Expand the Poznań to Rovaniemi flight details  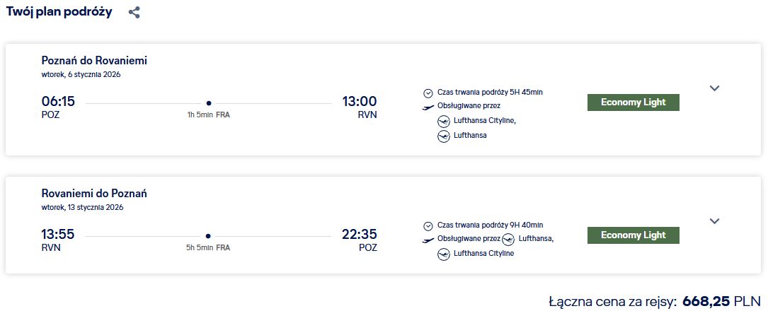pyautogui.click(x=715, y=88)
